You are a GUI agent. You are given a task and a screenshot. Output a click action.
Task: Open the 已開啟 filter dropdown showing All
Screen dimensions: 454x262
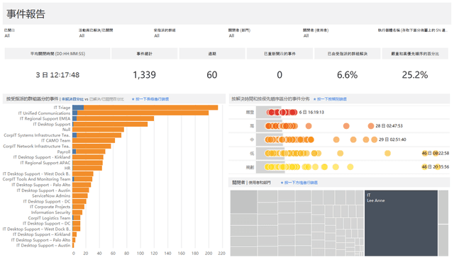tap(8, 36)
